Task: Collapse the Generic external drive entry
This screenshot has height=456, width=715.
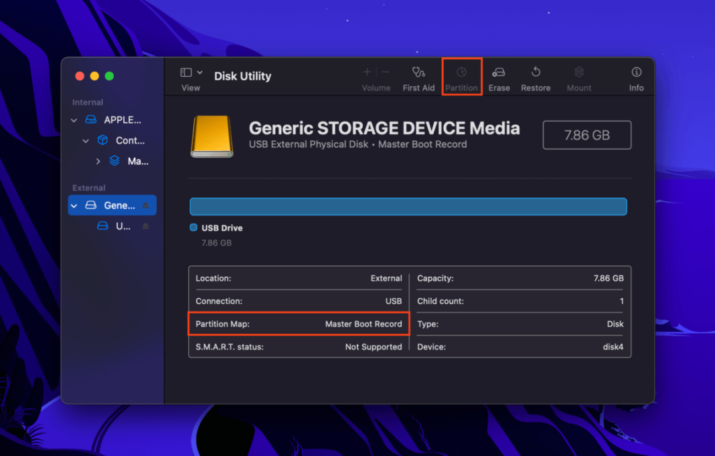Action: [x=74, y=205]
